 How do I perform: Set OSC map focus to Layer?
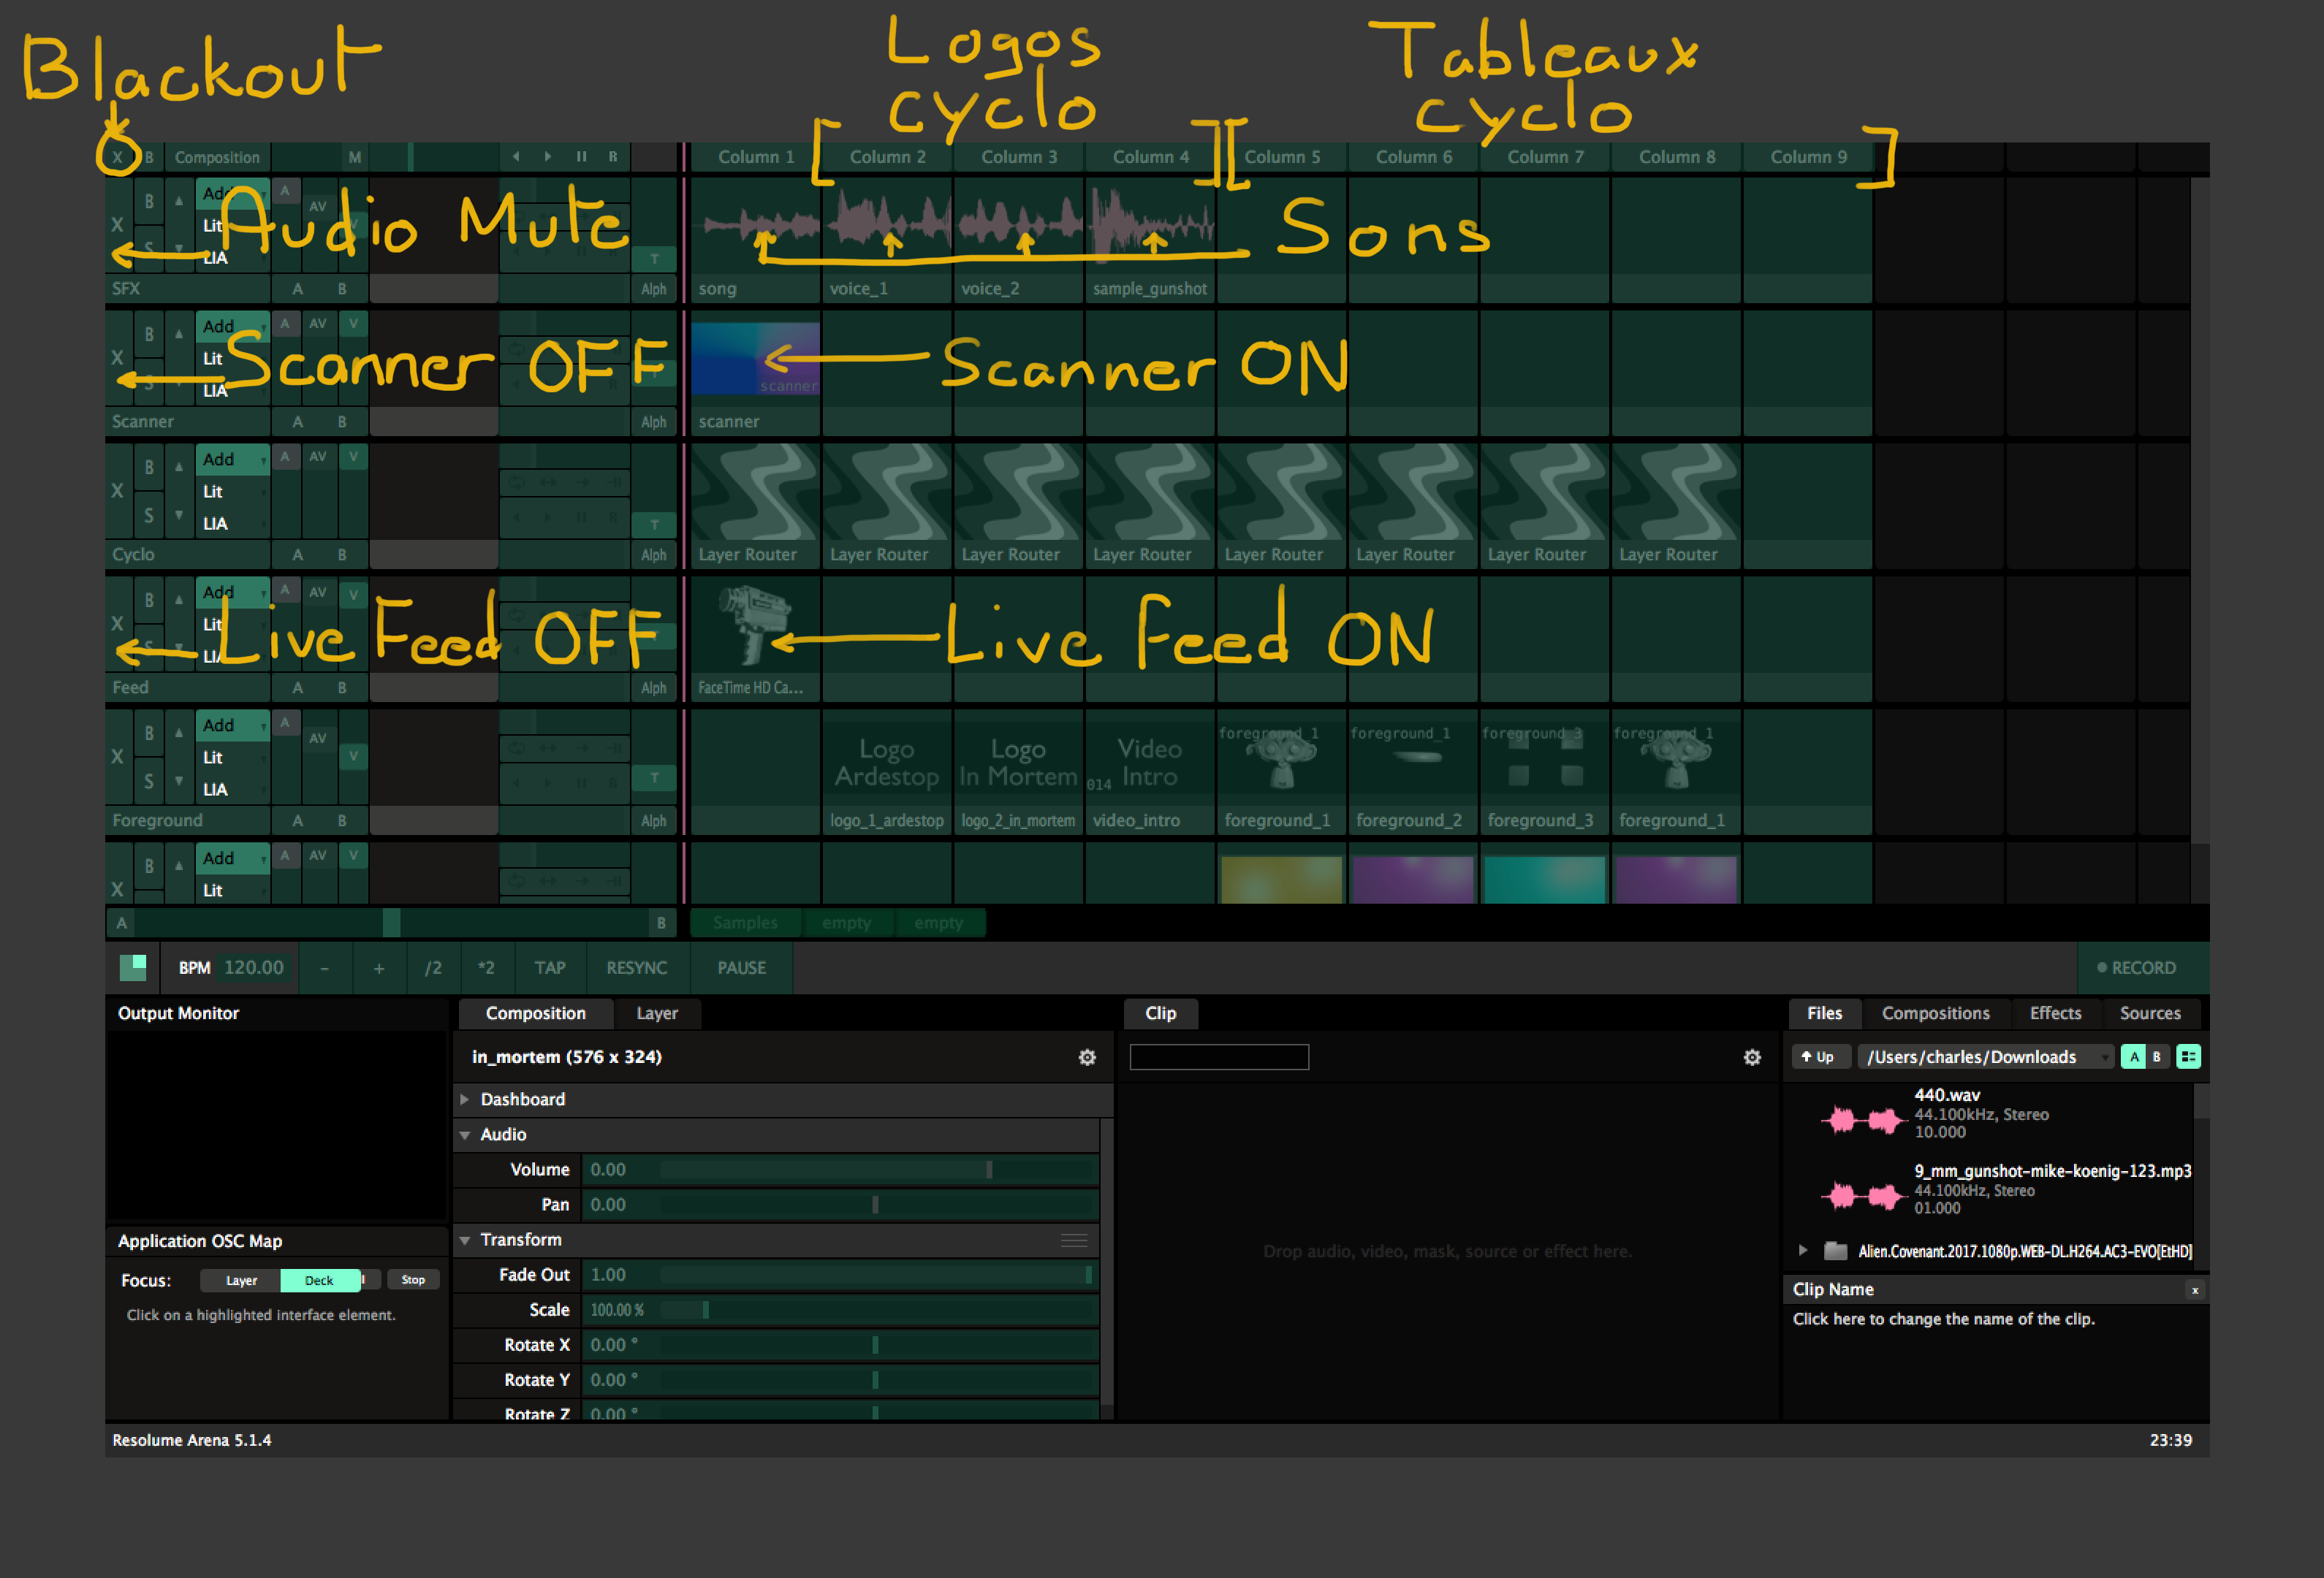241,1280
